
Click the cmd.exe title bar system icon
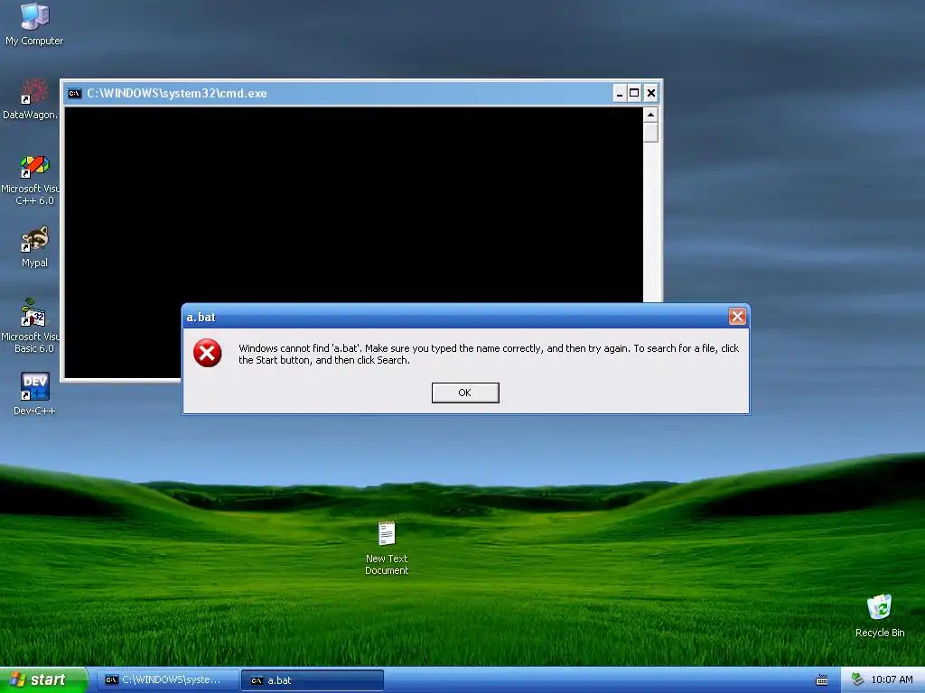click(74, 93)
